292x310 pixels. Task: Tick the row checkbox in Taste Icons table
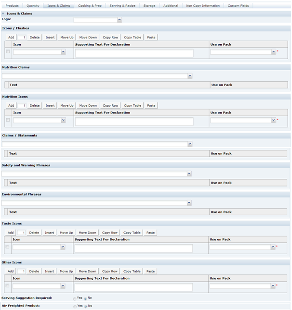coord(7,247)
